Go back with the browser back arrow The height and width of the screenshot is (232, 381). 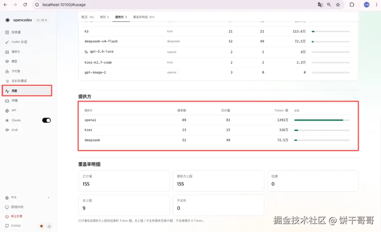[x=5, y=5]
